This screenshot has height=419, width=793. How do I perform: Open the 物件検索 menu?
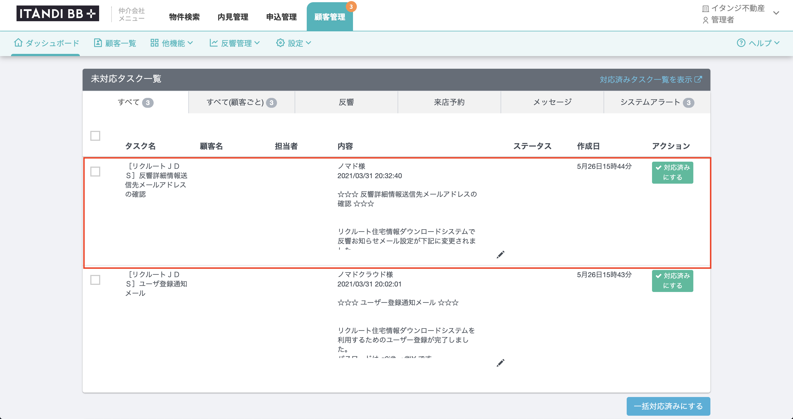pos(184,17)
